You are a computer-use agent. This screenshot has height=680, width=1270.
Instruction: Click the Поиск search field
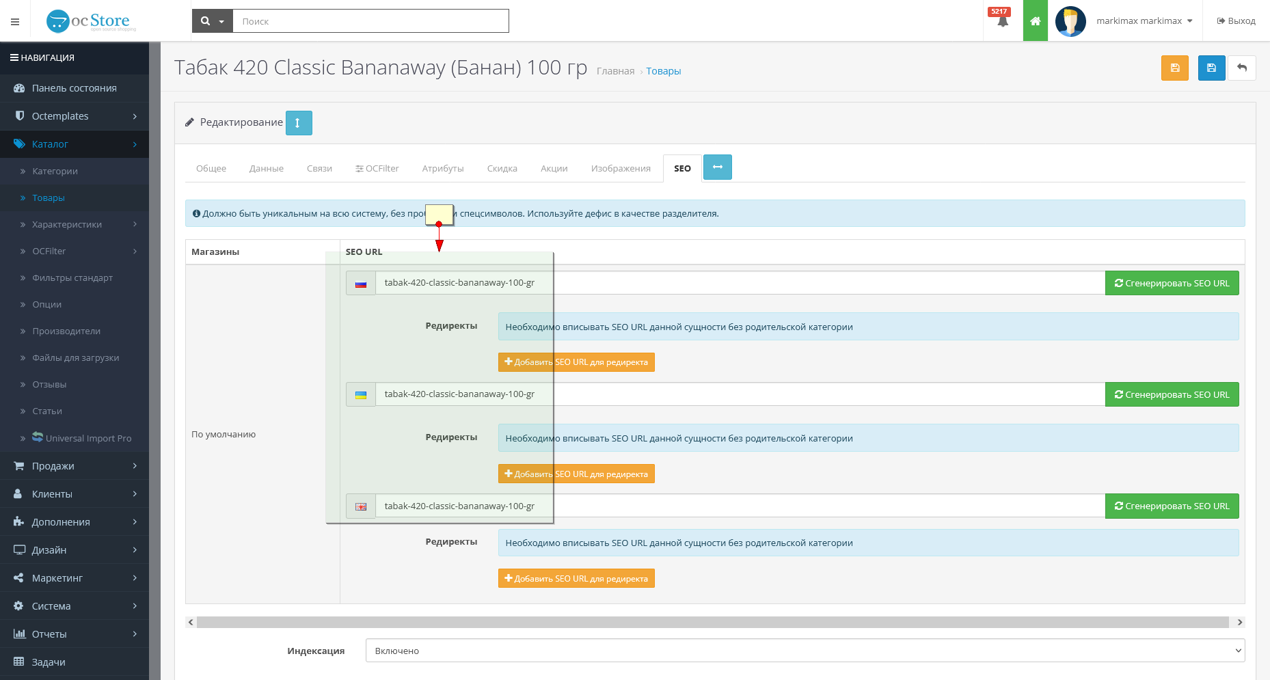[x=370, y=21]
